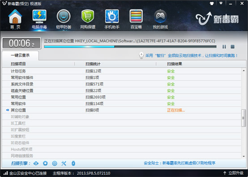Image resolution: width=248 pixels, height=177 pixels.
Task: Open the 电脑杀毒 virus scan section
Action: [x=39, y=19]
